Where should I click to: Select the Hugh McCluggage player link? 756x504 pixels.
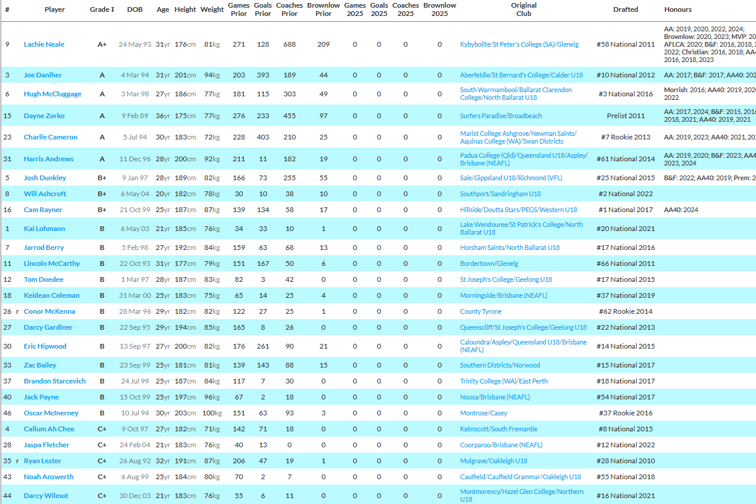(x=53, y=94)
